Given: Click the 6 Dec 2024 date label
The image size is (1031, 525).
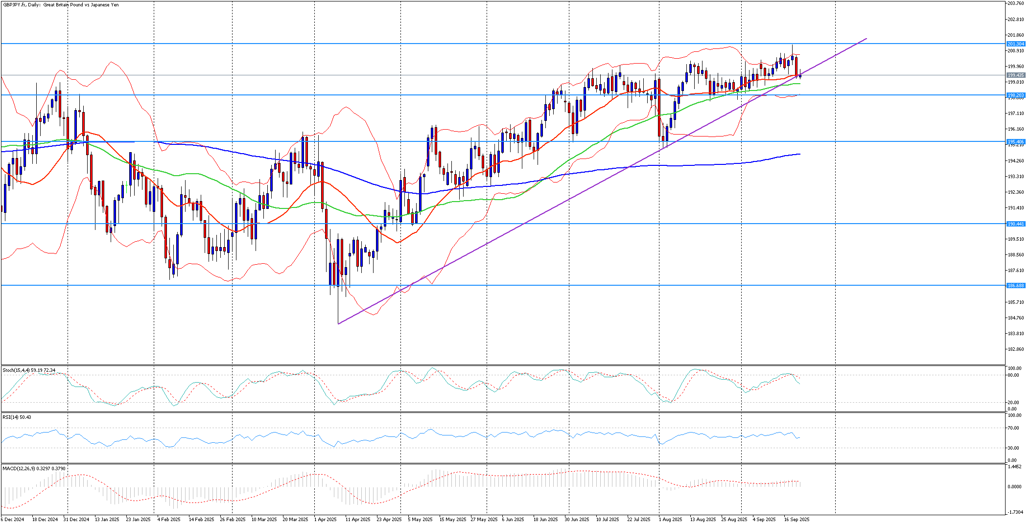Looking at the screenshot, I should point(12,520).
